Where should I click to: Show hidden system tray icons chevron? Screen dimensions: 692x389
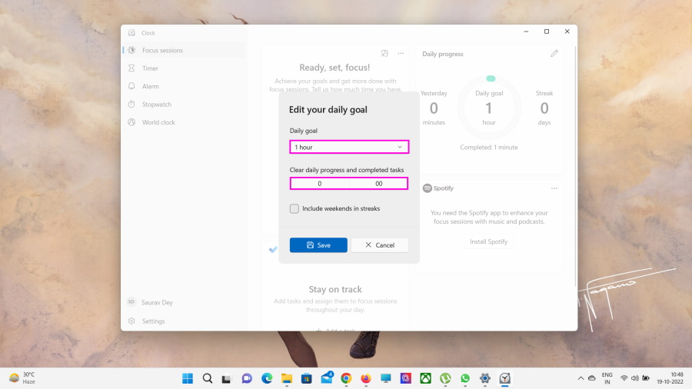[x=581, y=378]
